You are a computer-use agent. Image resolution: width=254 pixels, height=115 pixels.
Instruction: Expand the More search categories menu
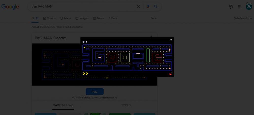tap(113, 18)
